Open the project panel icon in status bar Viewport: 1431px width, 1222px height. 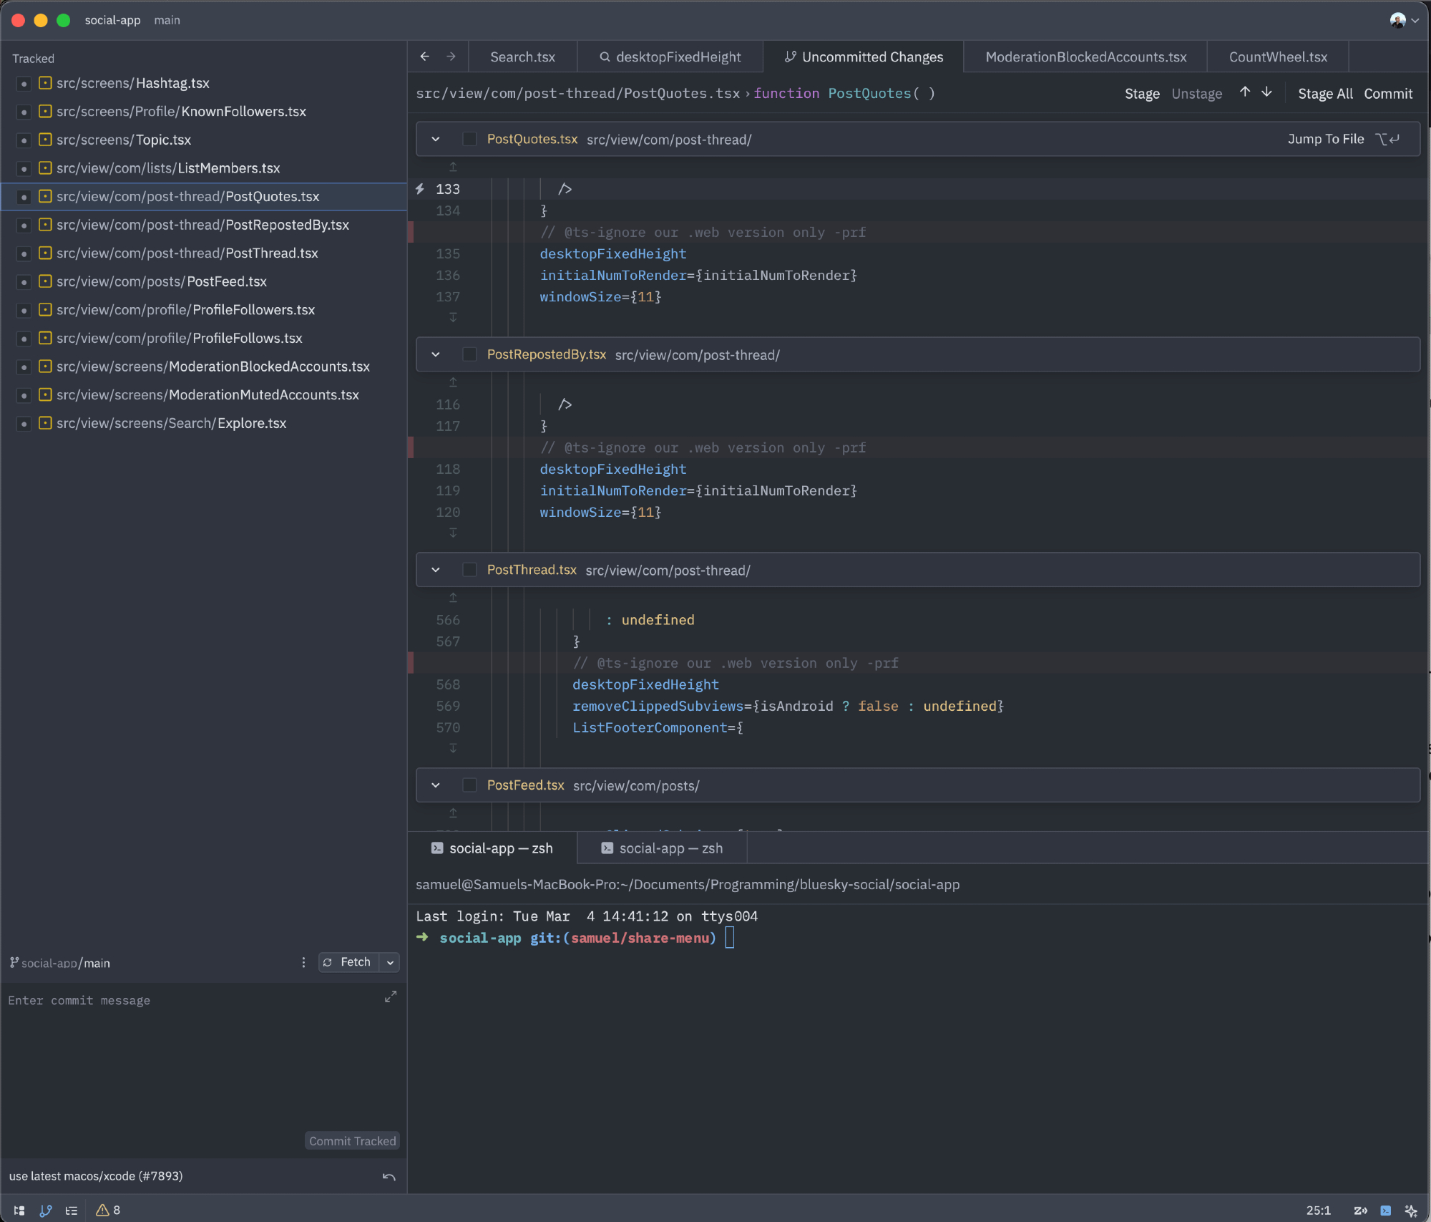click(x=19, y=1210)
